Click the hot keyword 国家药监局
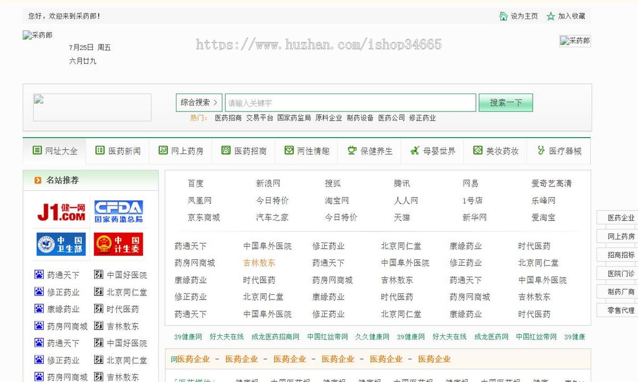Image resolution: width=638 pixels, height=382 pixels. [x=294, y=118]
